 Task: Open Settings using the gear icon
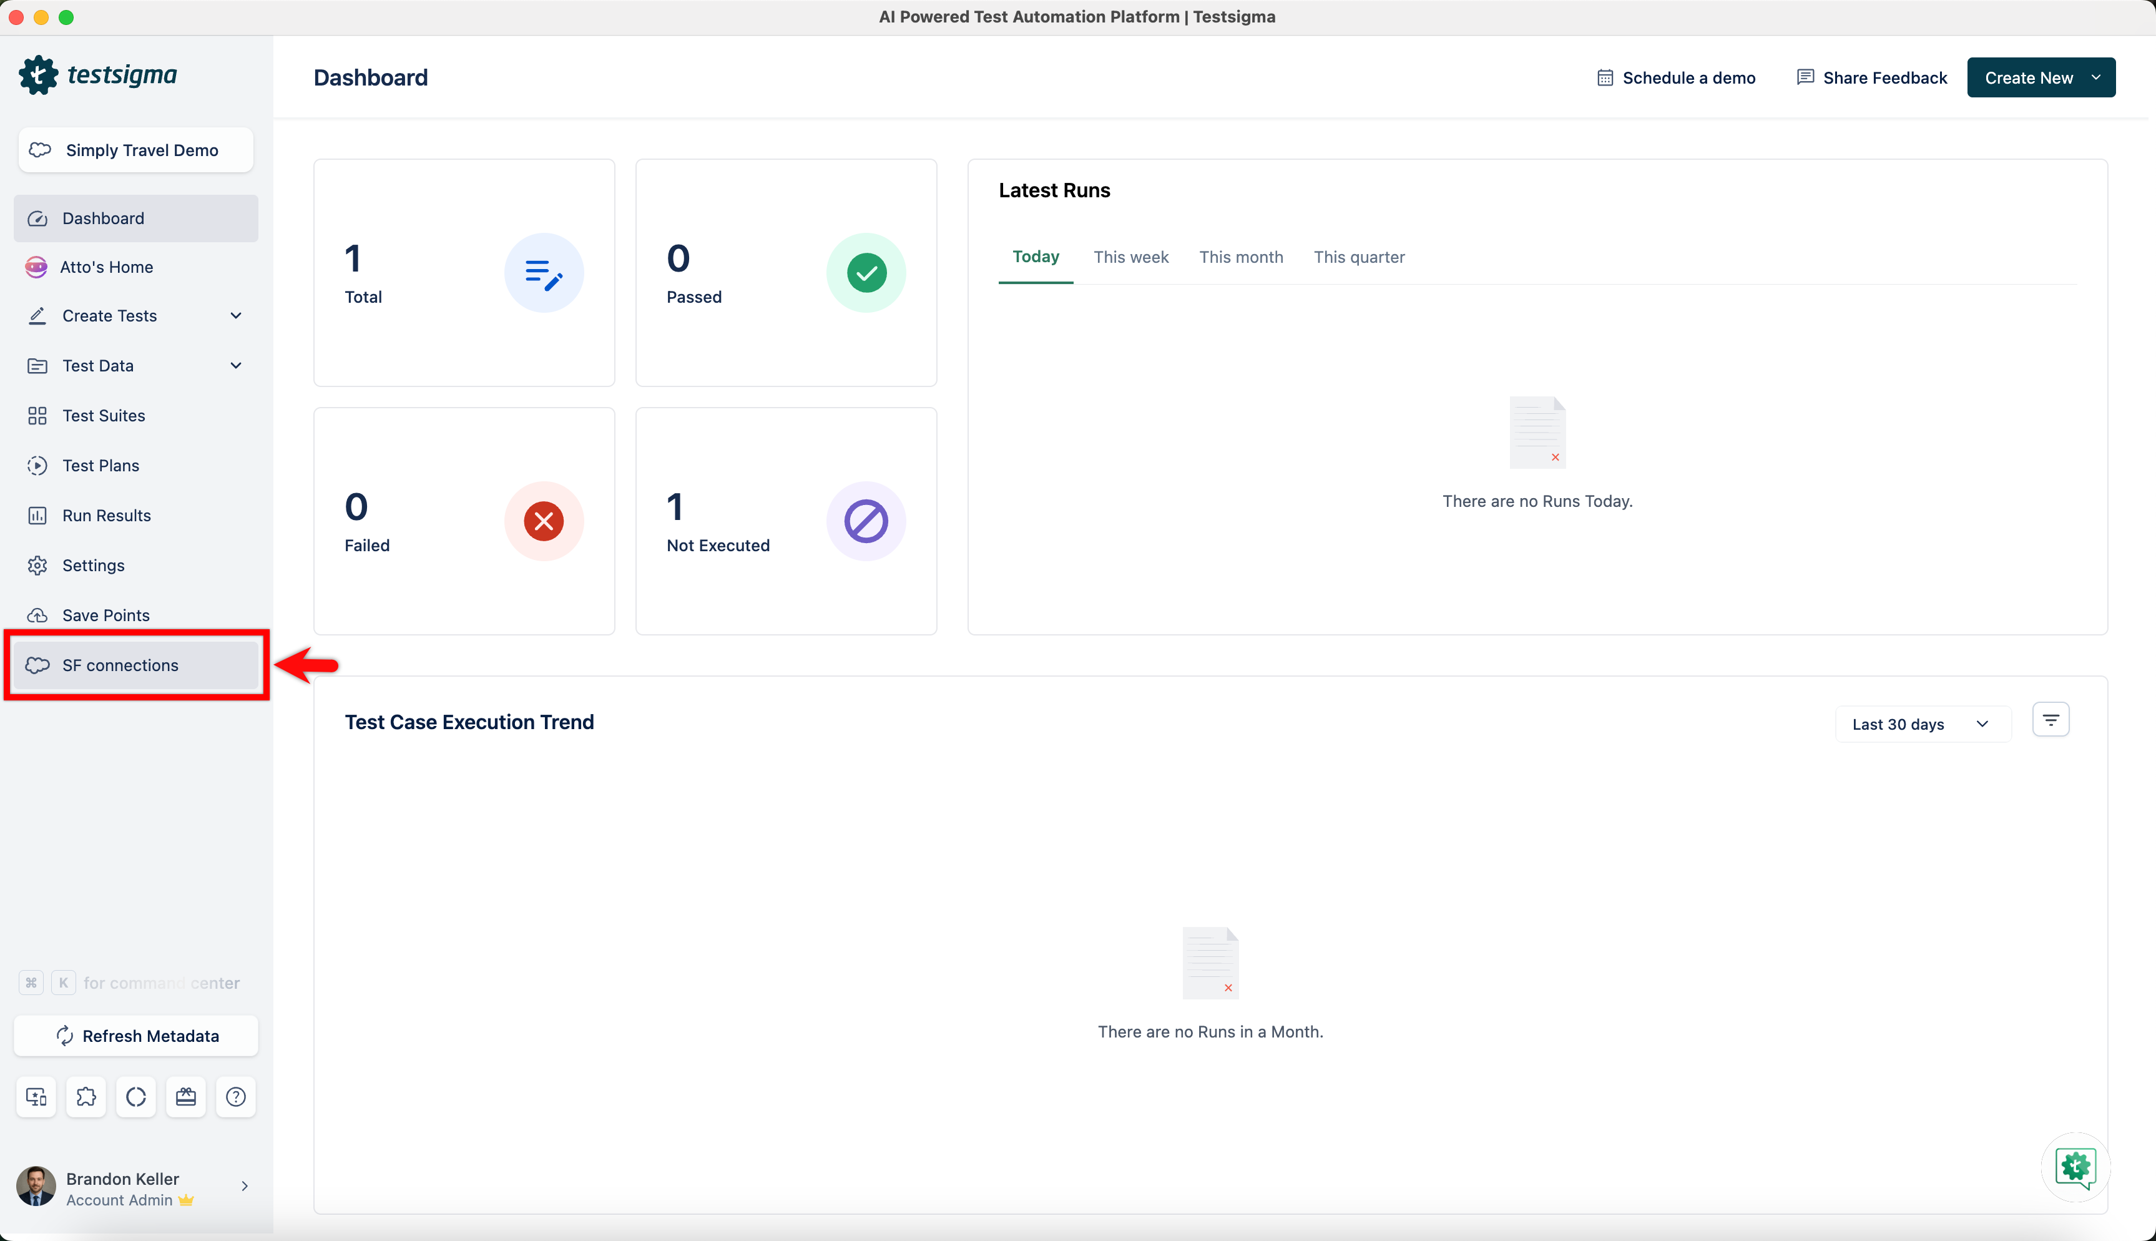pyautogui.click(x=37, y=565)
